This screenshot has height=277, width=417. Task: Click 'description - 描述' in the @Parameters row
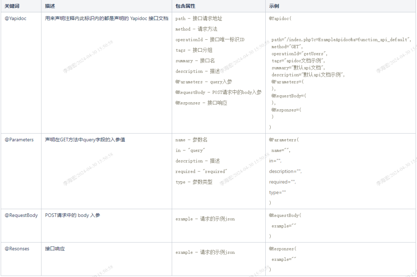pyautogui.click(x=198, y=161)
